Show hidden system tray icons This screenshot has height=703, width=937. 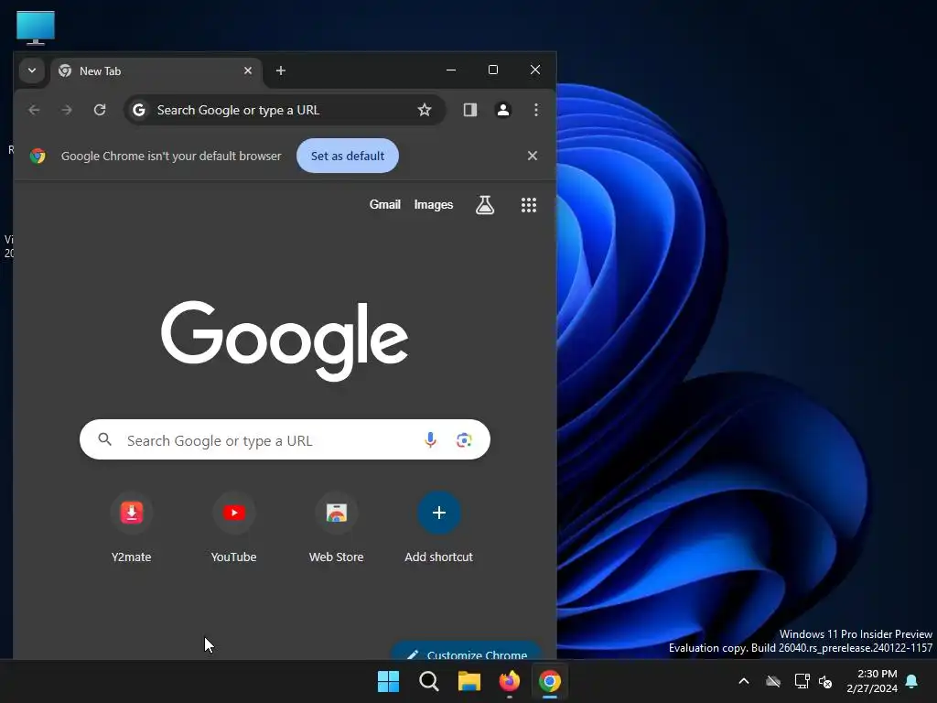coord(744,681)
